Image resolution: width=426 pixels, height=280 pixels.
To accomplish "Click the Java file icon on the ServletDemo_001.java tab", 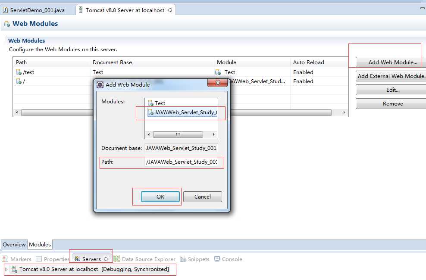I will pyautogui.click(x=6, y=10).
